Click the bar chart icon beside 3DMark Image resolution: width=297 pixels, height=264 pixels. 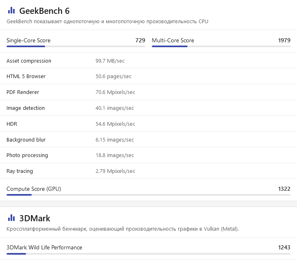pos(11,218)
